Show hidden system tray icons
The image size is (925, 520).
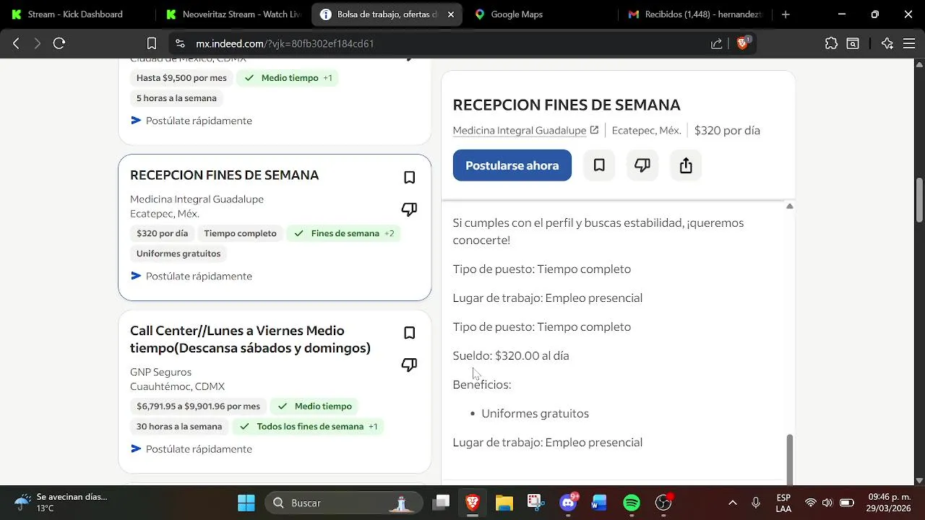[732, 503]
